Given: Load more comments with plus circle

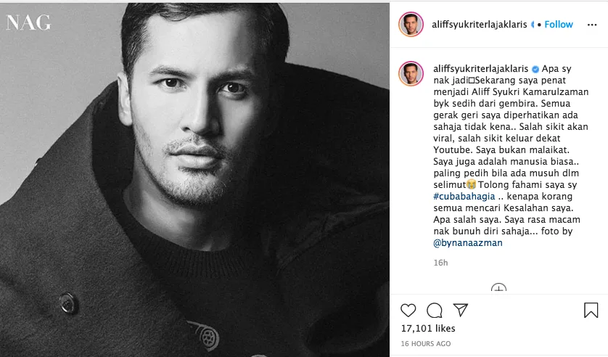Looking at the screenshot, I should coord(498,288).
